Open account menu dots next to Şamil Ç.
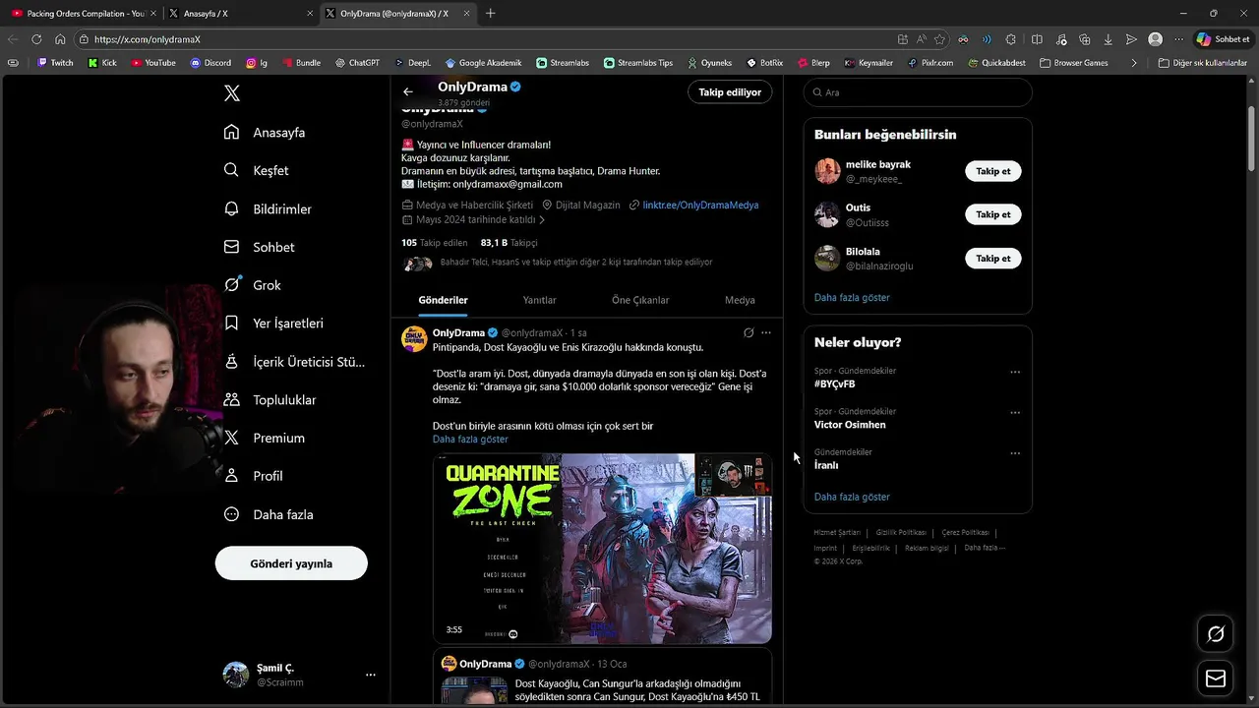 coord(371,675)
